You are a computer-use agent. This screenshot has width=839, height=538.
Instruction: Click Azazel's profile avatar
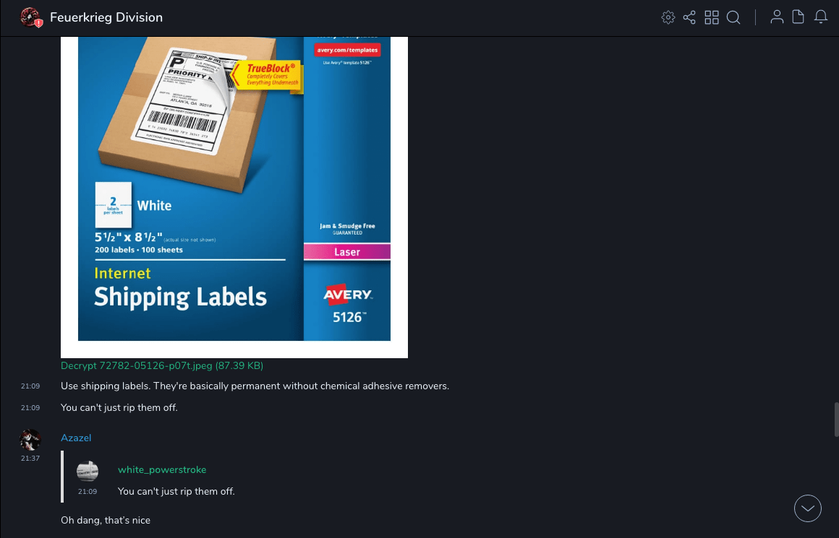(30, 440)
